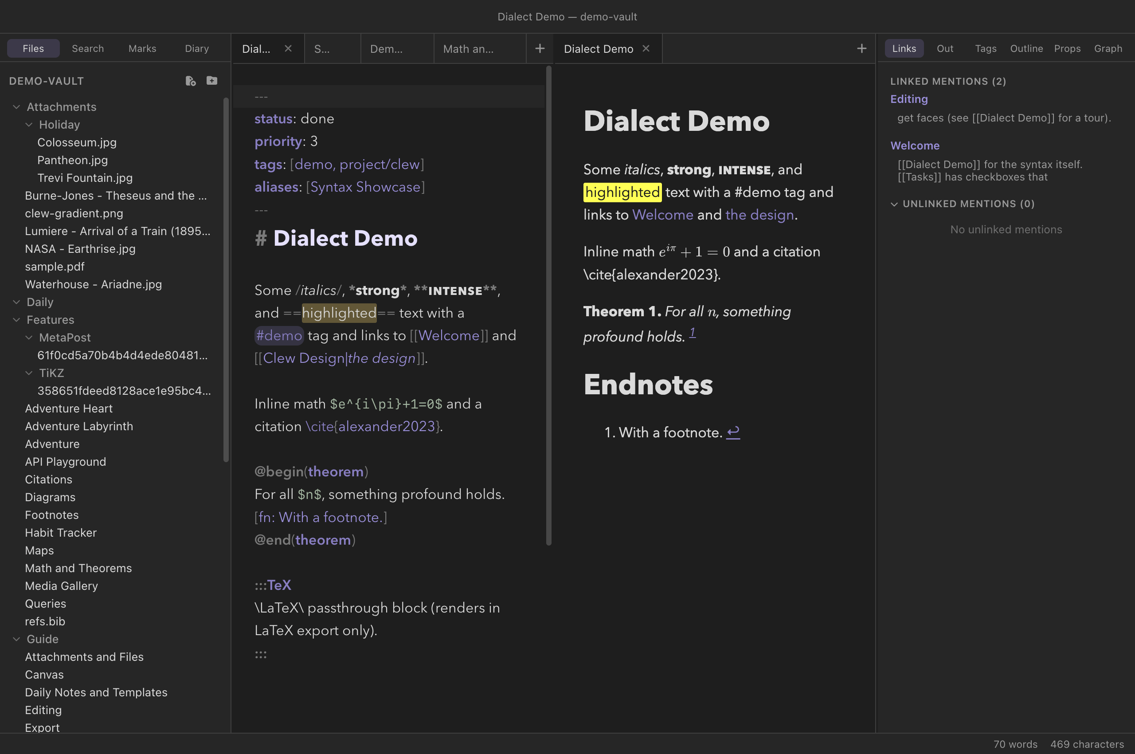The height and width of the screenshot is (754, 1135).
Task: Switch to the Math an... editor tab
Action: 480,49
